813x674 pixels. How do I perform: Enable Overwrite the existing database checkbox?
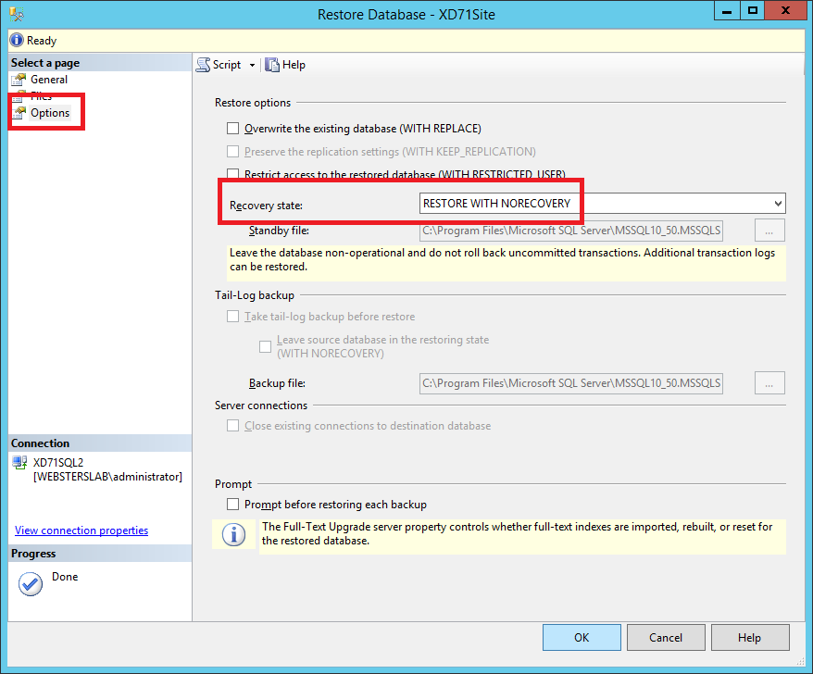pos(233,129)
